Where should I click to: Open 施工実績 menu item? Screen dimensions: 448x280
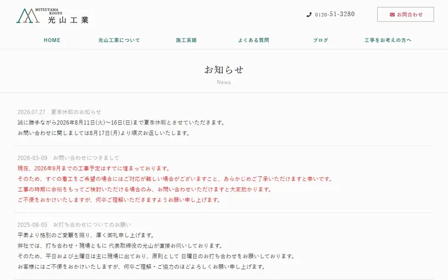coord(186,40)
